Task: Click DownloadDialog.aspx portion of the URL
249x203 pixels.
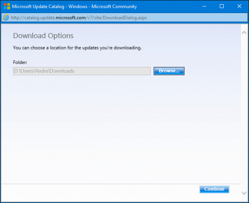Action: pyautogui.click(x=125, y=18)
